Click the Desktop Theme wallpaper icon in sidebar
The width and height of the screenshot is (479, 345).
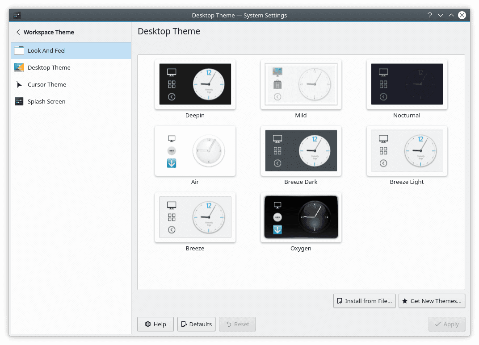[19, 67]
